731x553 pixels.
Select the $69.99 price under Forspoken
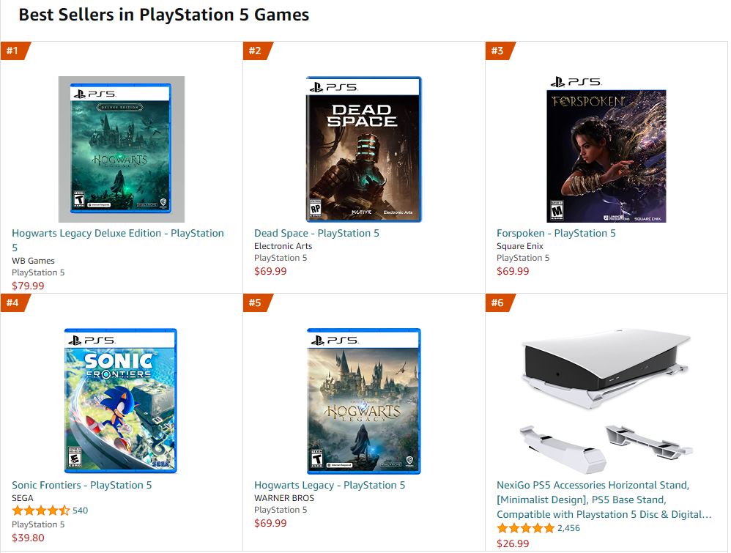513,271
